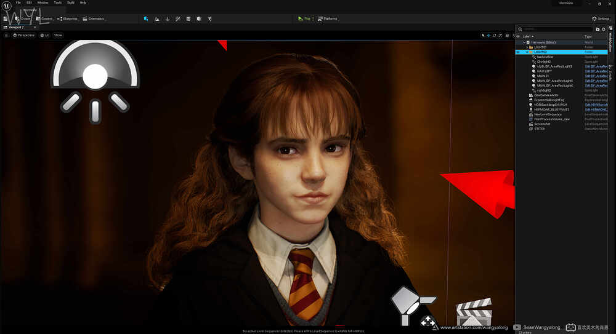Viewport: 616px width, 334px height.
Task: Switch to Mesh Paint brush mode
Action: point(178,18)
